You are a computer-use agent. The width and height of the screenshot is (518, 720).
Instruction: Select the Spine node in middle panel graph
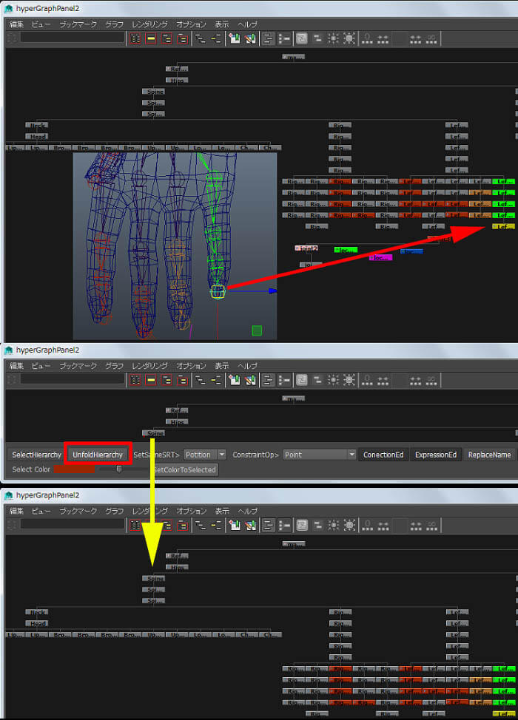[153, 433]
